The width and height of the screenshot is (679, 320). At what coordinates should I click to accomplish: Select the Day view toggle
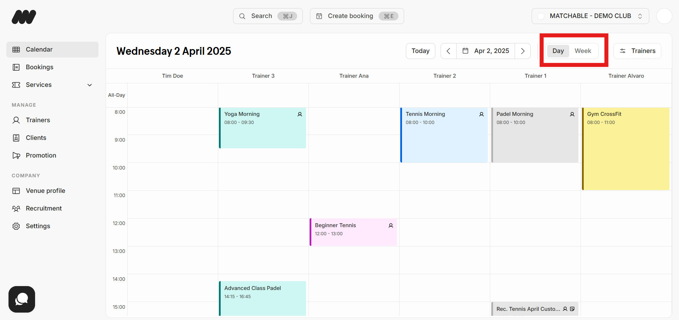point(558,51)
